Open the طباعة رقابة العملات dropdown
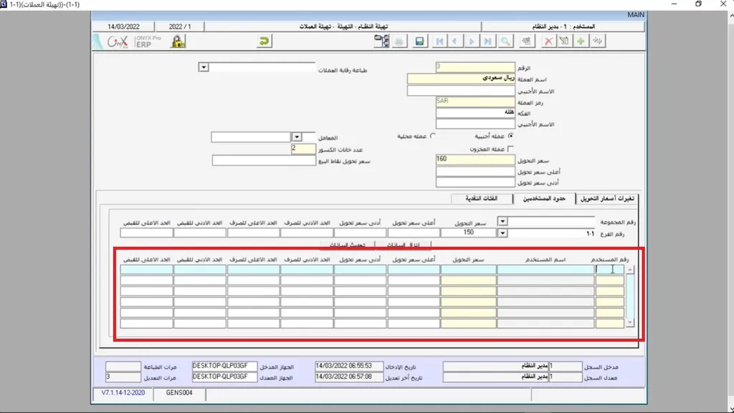This screenshot has width=734, height=413. [203, 67]
